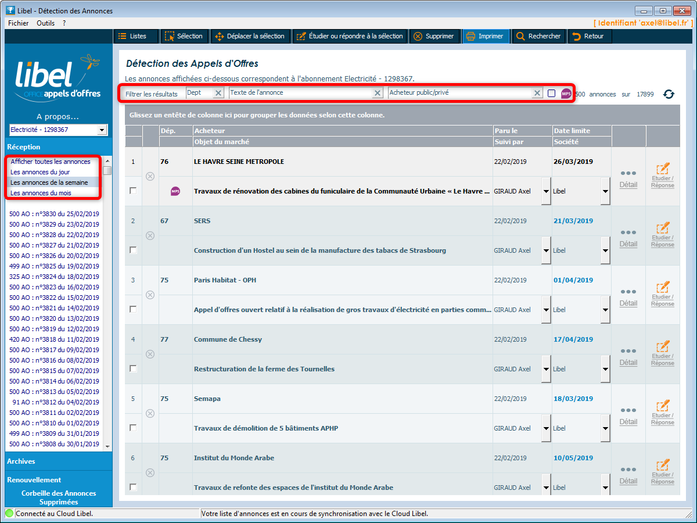The image size is (697, 523).
Task: Open Détail for the Semapa announcement
Action: 628,417
